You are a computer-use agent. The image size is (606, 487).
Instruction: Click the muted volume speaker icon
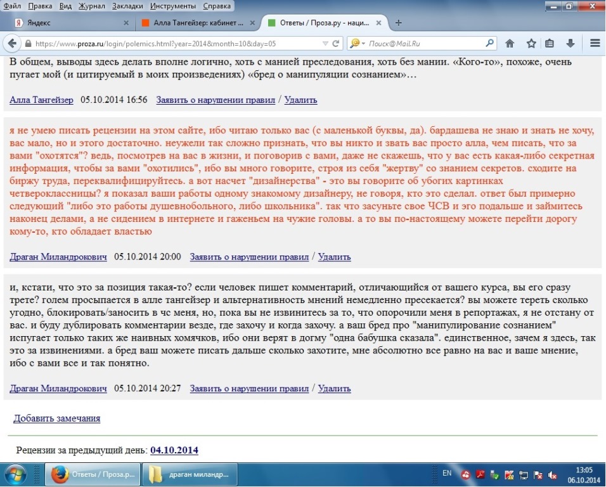tap(552, 475)
